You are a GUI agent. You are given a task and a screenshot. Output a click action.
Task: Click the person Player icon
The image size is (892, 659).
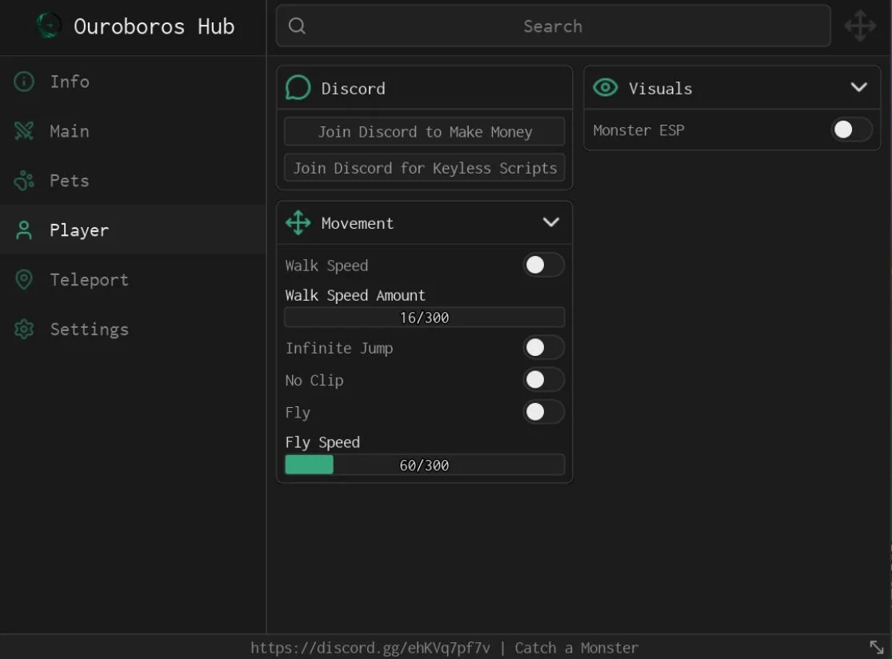[x=24, y=230]
